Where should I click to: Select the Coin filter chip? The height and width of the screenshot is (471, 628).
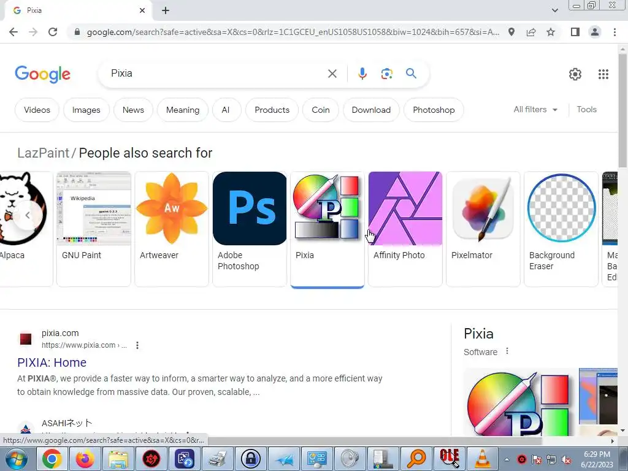pos(320,110)
